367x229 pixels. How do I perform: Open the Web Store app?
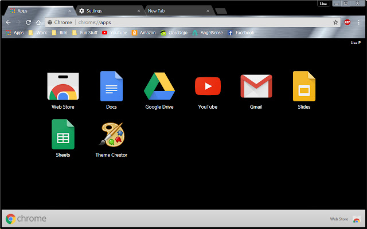point(63,91)
